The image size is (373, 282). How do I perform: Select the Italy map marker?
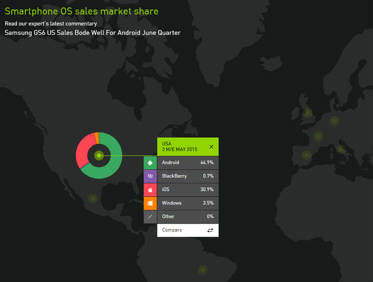(341, 150)
